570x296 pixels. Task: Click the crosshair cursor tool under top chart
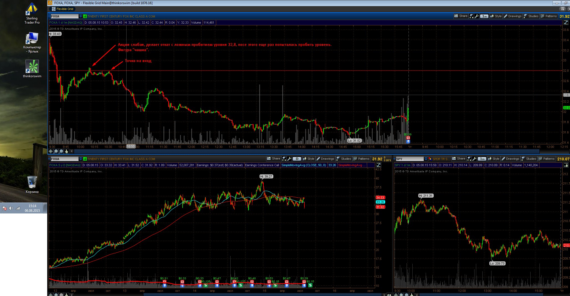(51, 151)
